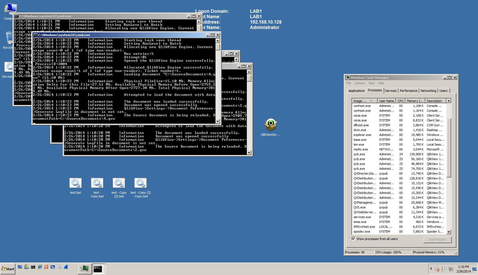The height and width of the screenshot is (275, 478).
Task: Click the muted volume tray icon
Action: (x=437, y=269)
